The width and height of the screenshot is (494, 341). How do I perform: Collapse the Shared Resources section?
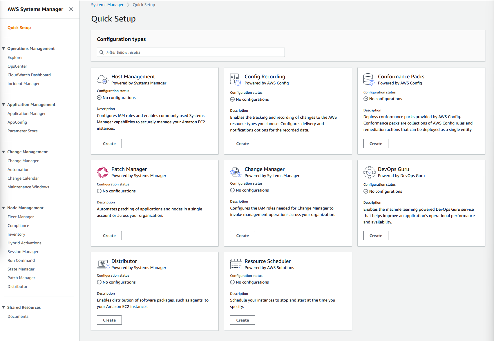tap(3, 307)
